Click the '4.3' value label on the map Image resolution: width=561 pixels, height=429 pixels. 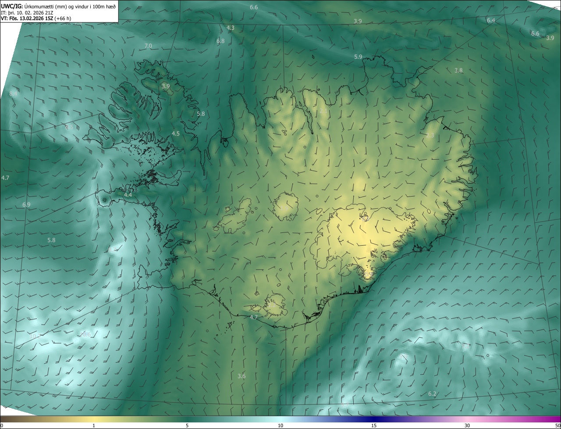click(x=230, y=28)
